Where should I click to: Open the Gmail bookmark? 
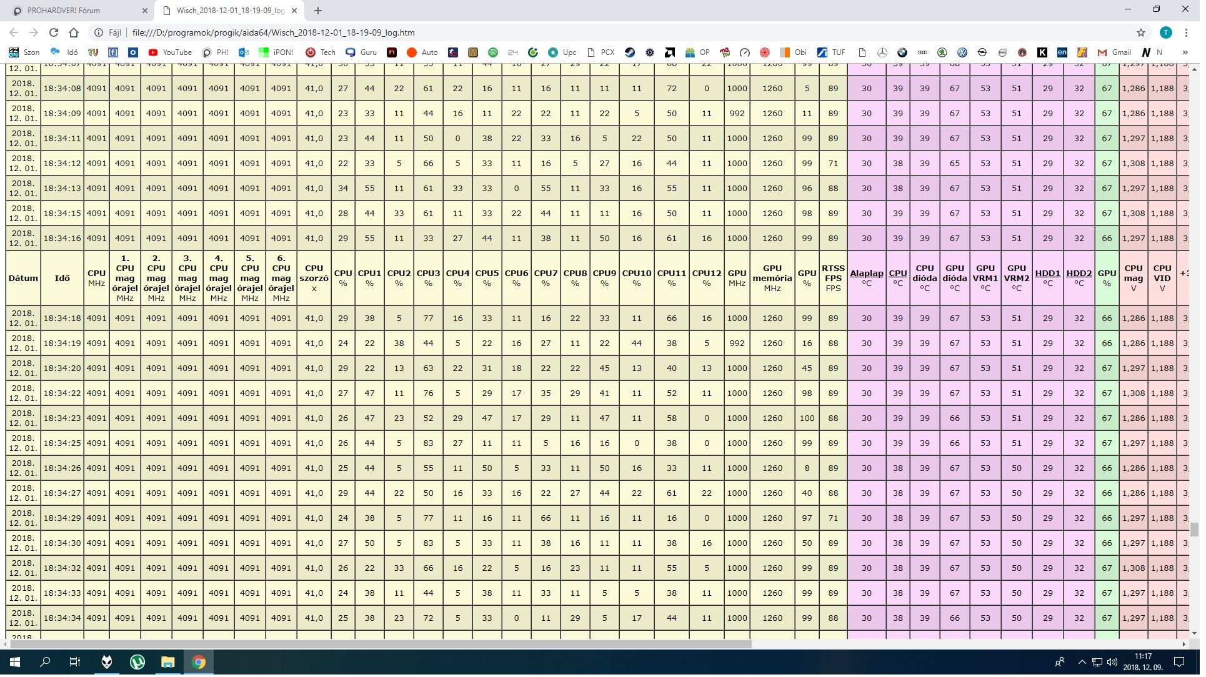pos(1114,52)
